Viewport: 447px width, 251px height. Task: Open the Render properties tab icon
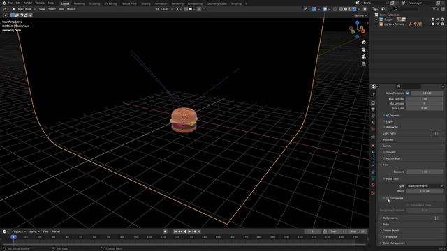point(373,103)
